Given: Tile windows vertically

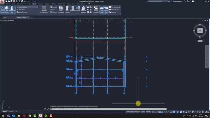Looking at the screenshot, I should click(x=114, y=10).
